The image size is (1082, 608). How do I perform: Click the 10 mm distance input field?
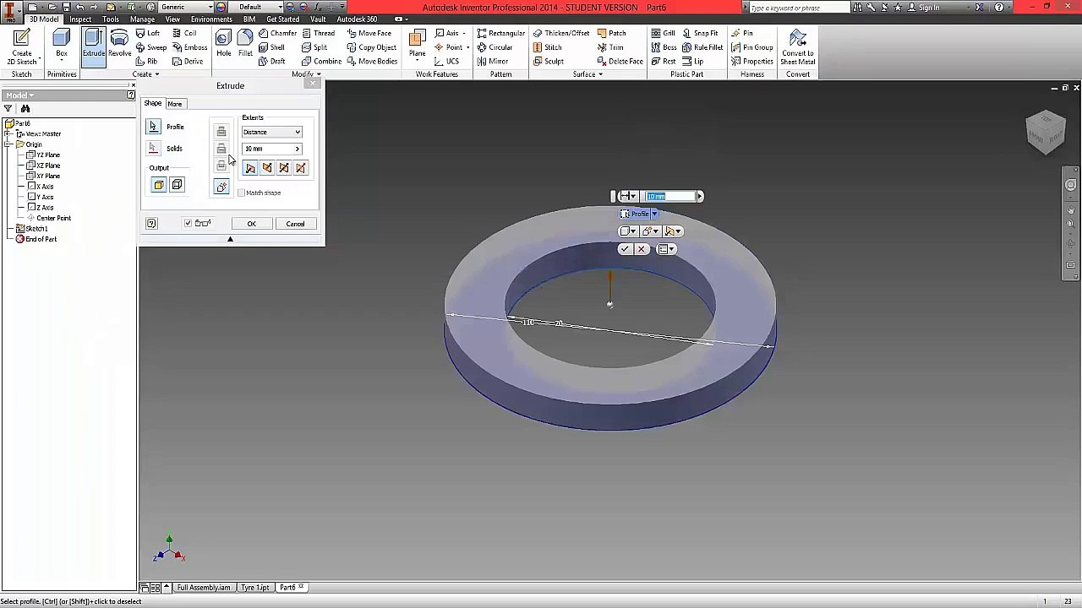tap(267, 149)
